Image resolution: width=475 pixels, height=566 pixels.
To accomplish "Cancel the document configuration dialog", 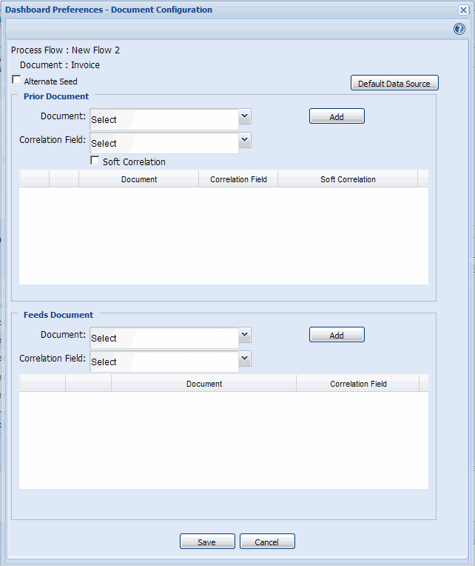I will point(267,542).
